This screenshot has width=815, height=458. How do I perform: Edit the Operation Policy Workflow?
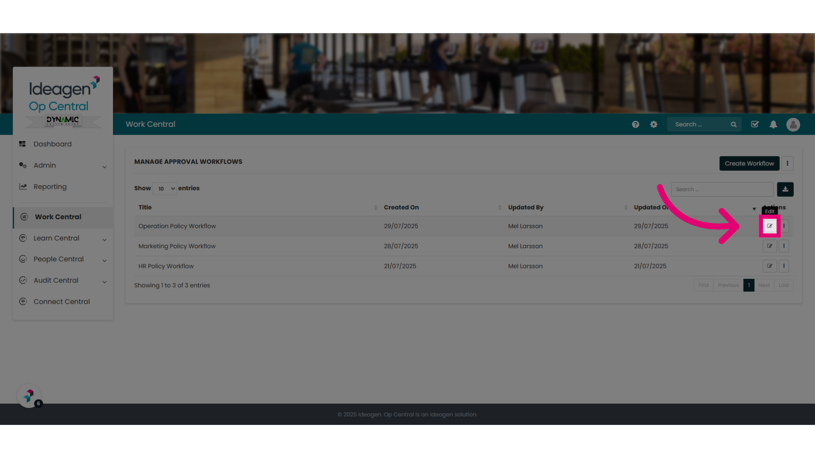pyautogui.click(x=770, y=226)
